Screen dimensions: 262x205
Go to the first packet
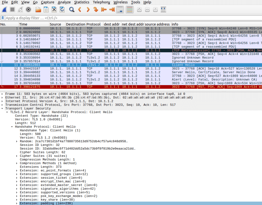(104, 10)
